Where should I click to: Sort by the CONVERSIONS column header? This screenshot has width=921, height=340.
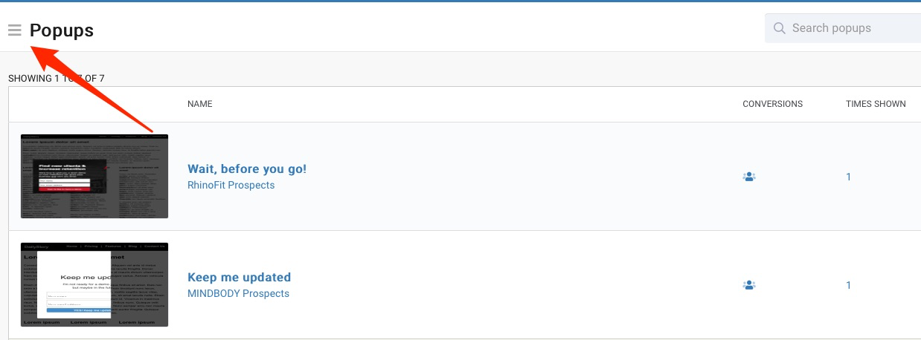(x=772, y=104)
